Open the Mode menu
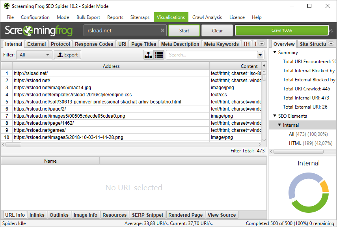Viewport: 337px width, 227px height. (x=63, y=17)
